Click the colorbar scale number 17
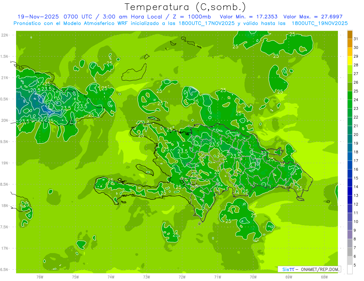Viewport: 364px width, 281px height. coord(356,161)
